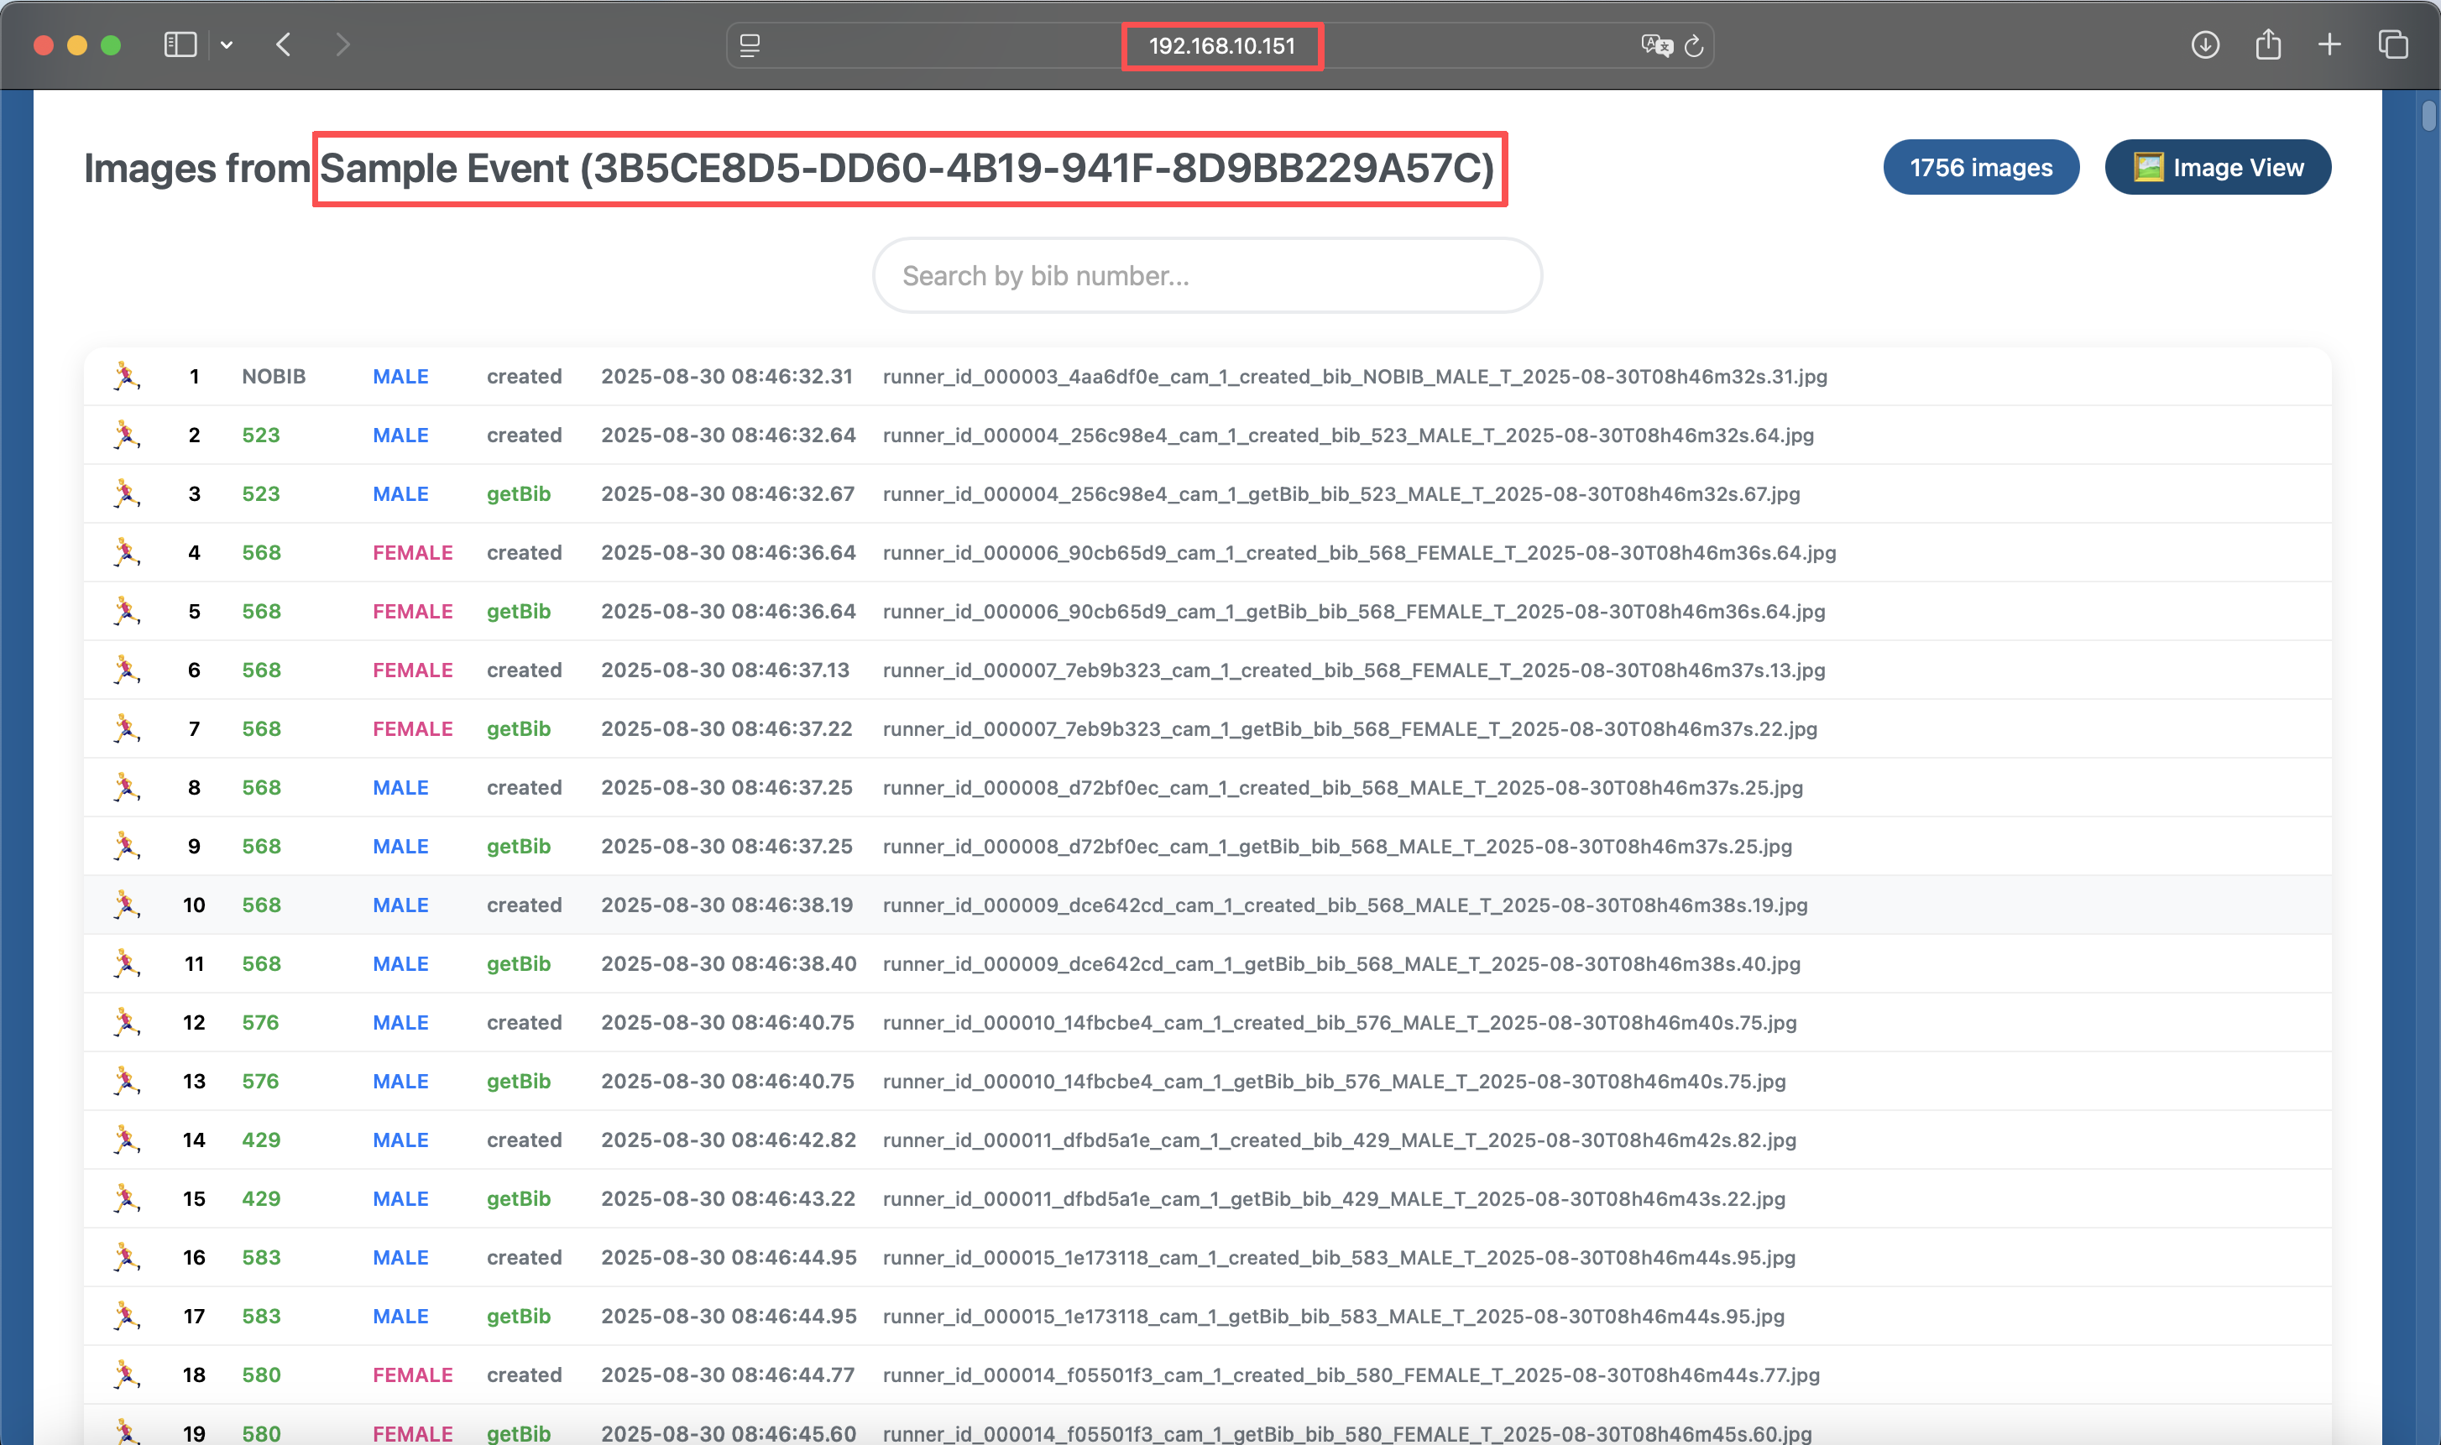Click the Image View button
2441x1445 pixels.
click(x=2217, y=168)
